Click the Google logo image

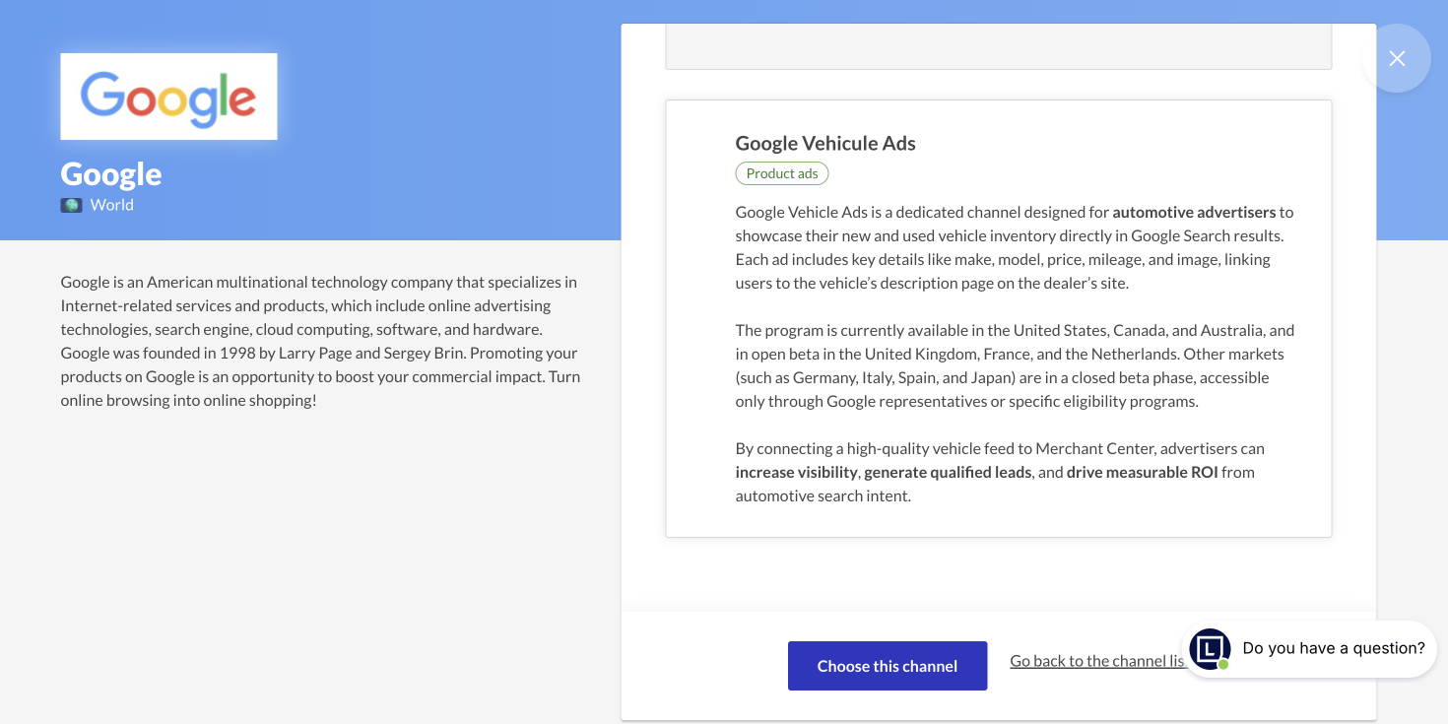(168, 97)
